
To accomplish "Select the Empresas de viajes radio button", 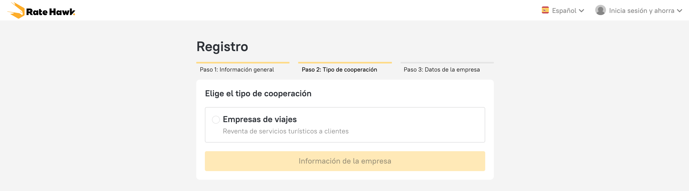I will click(x=216, y=120).
